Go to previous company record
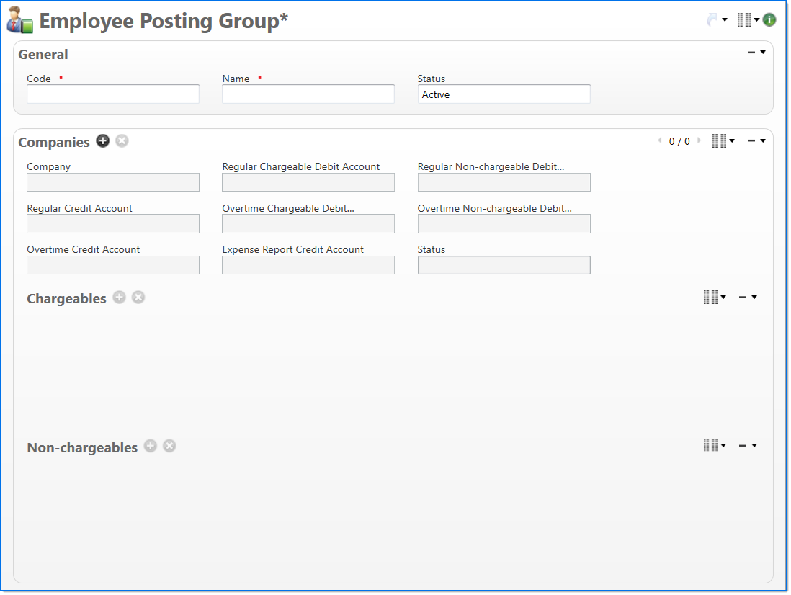Viewport: 791px width, 595px height. pos(659,141)
